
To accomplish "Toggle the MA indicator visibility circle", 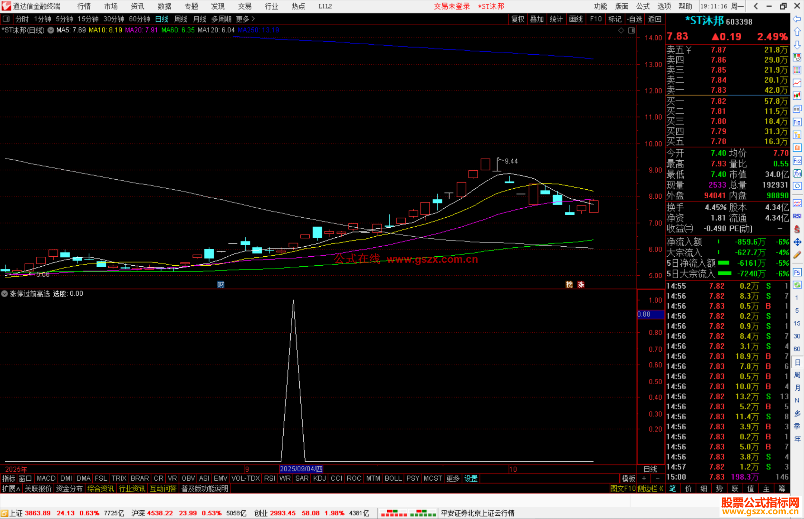I will (51, 30).
